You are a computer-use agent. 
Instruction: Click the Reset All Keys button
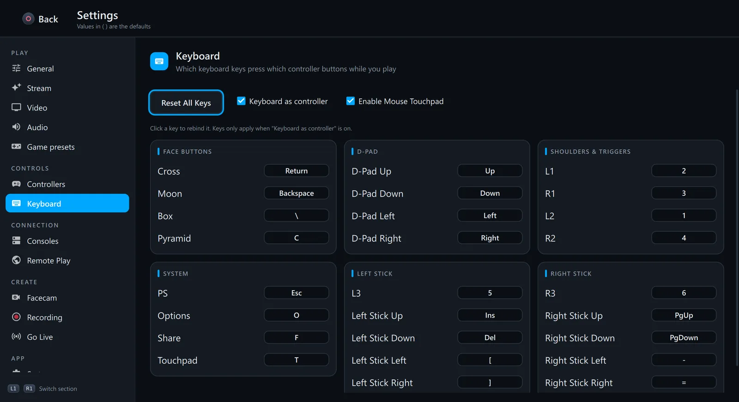point(186,102)
